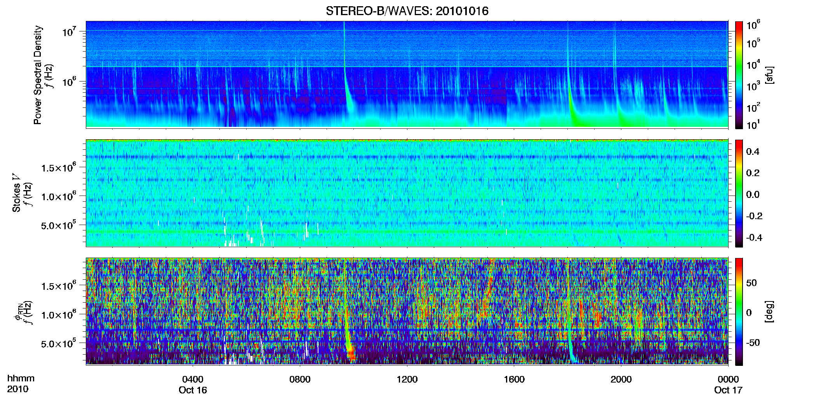Click the 10^1 label on sfu colorbar
Screen dimensions: 814x419
(x=753, y=125)
